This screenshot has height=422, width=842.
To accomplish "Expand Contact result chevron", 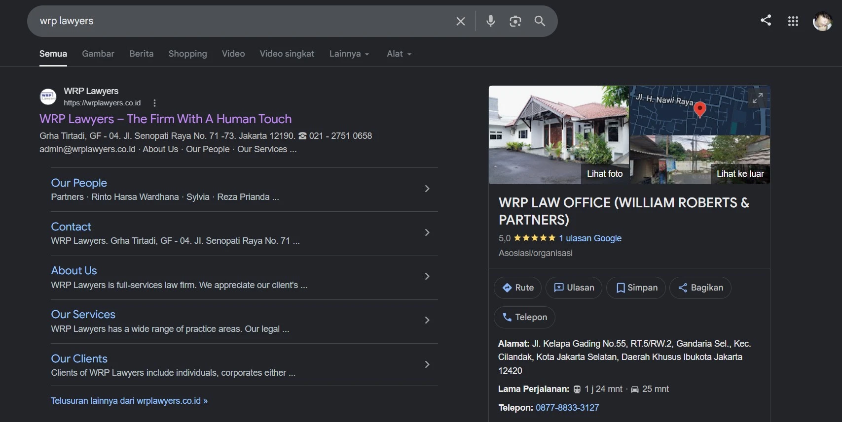I will [427, 232].
